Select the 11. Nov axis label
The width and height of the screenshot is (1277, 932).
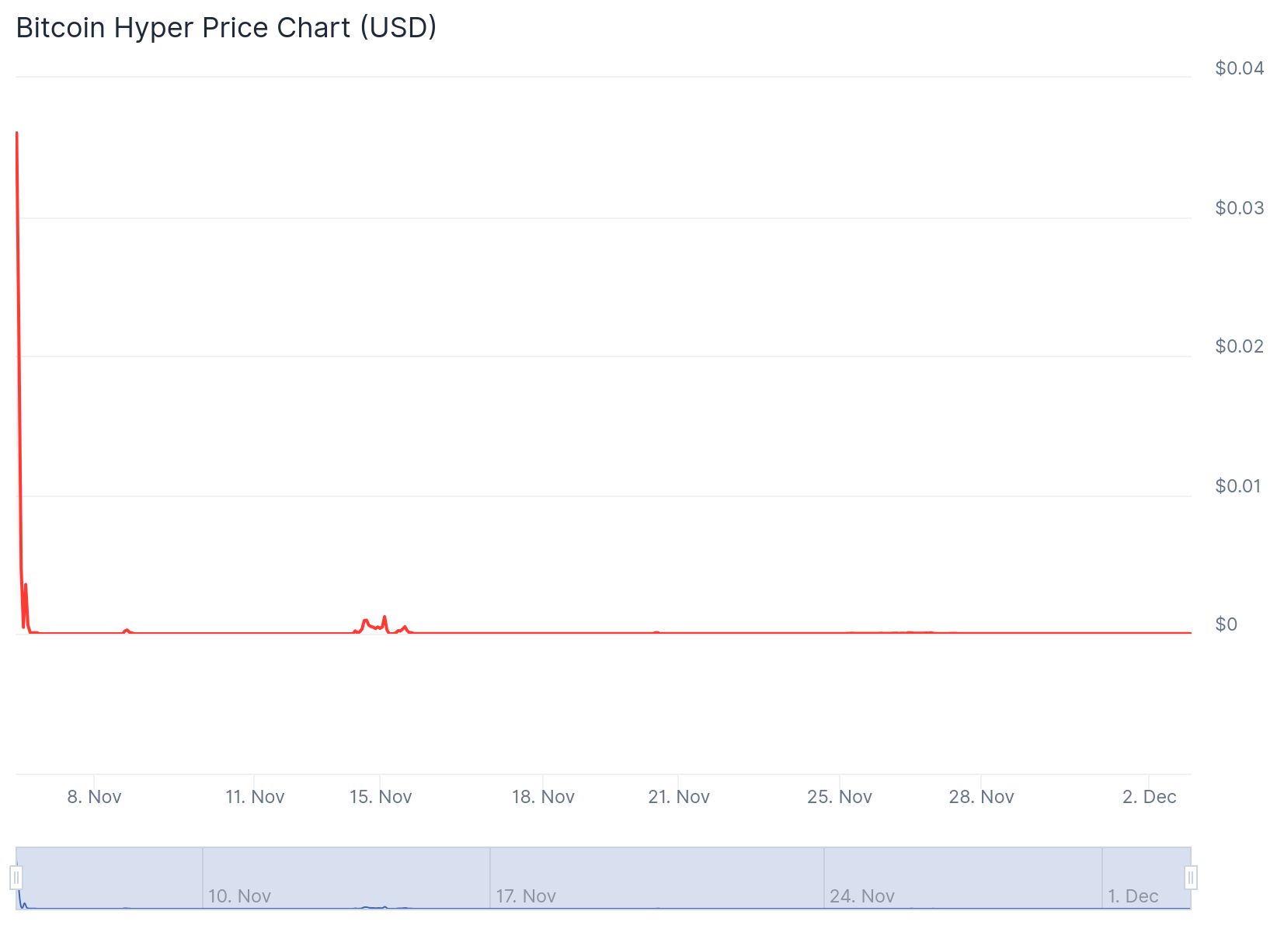click(256, 796)
